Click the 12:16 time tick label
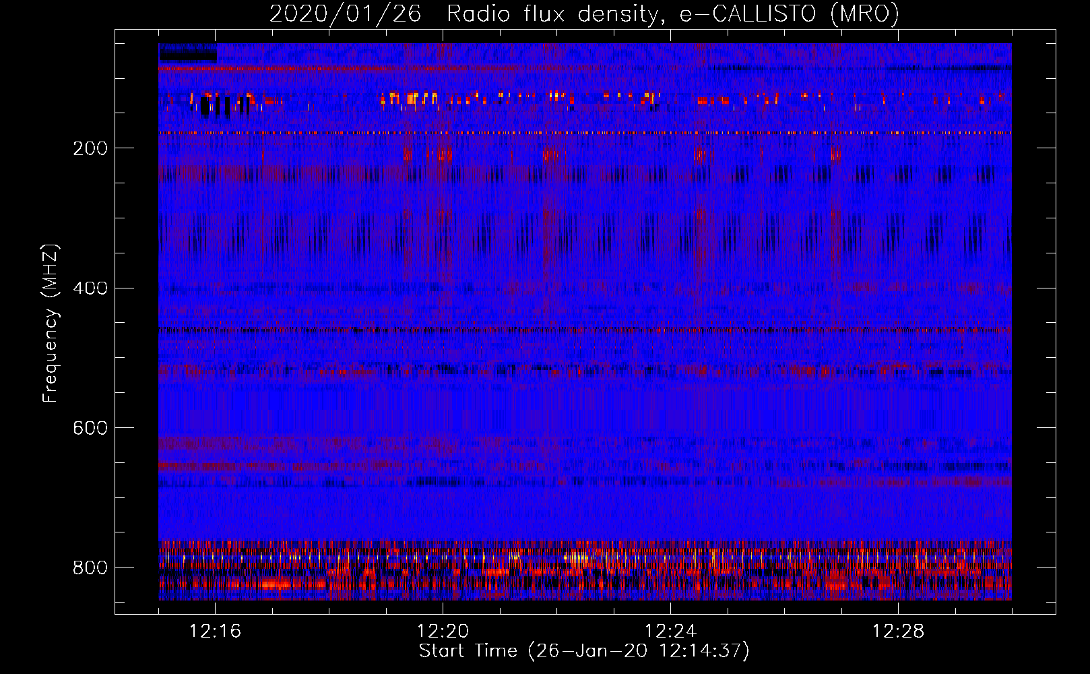 (215, 632)
